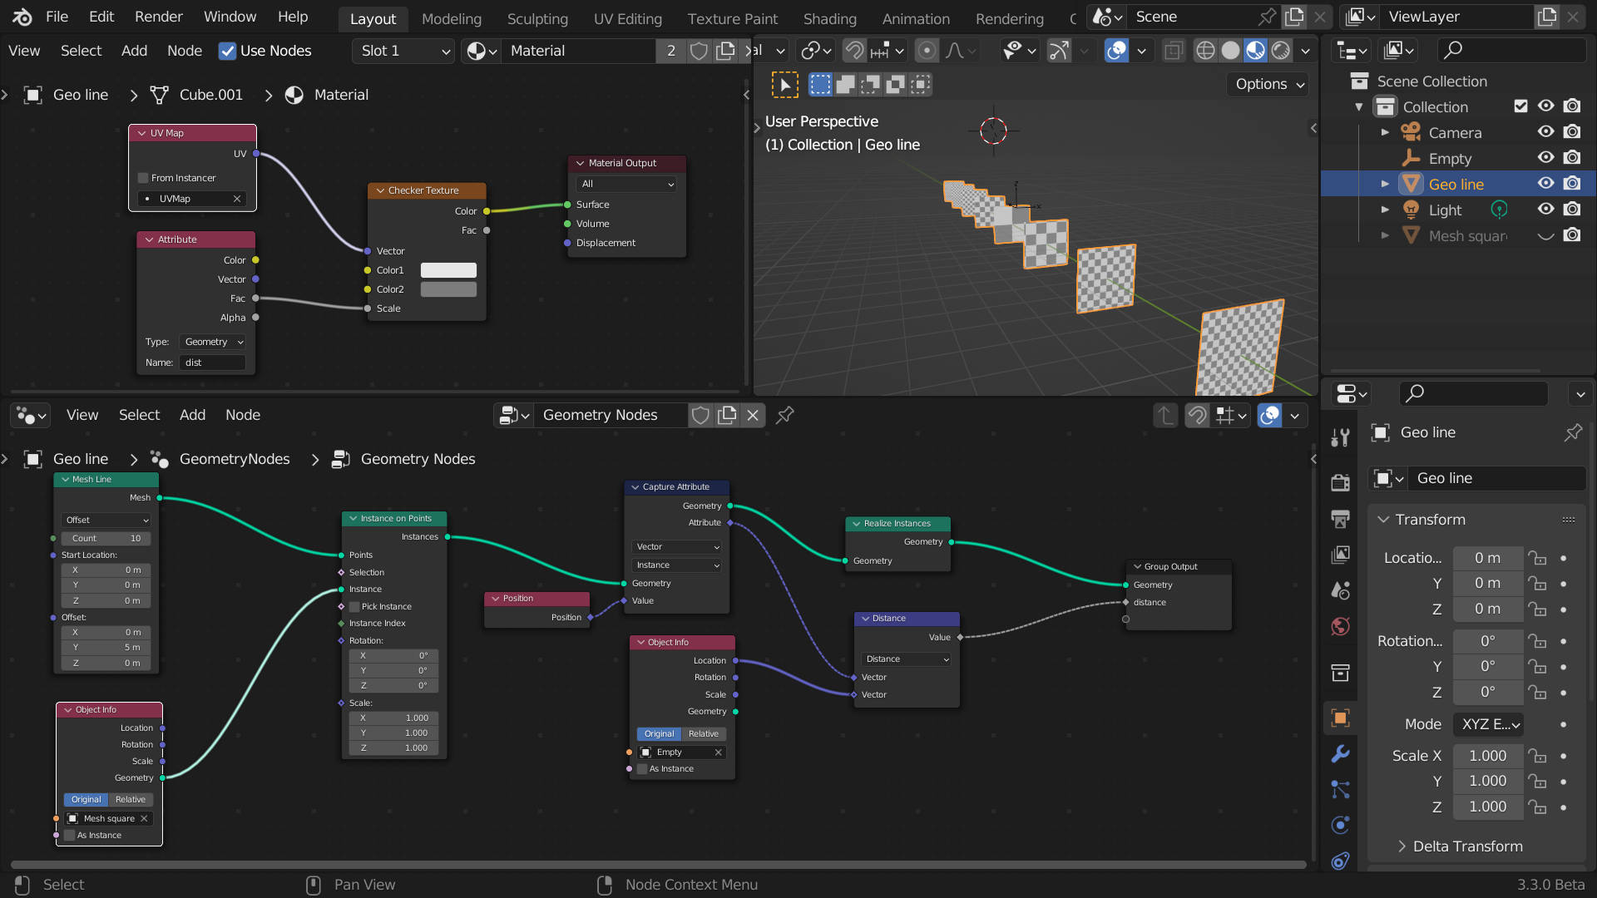The image size is (1597, 898).
Task: Click the Original button on Object Info node
Action: (x=87, y=799)
